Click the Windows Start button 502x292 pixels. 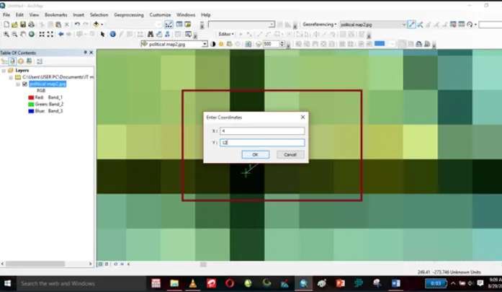tap(8, 283)
